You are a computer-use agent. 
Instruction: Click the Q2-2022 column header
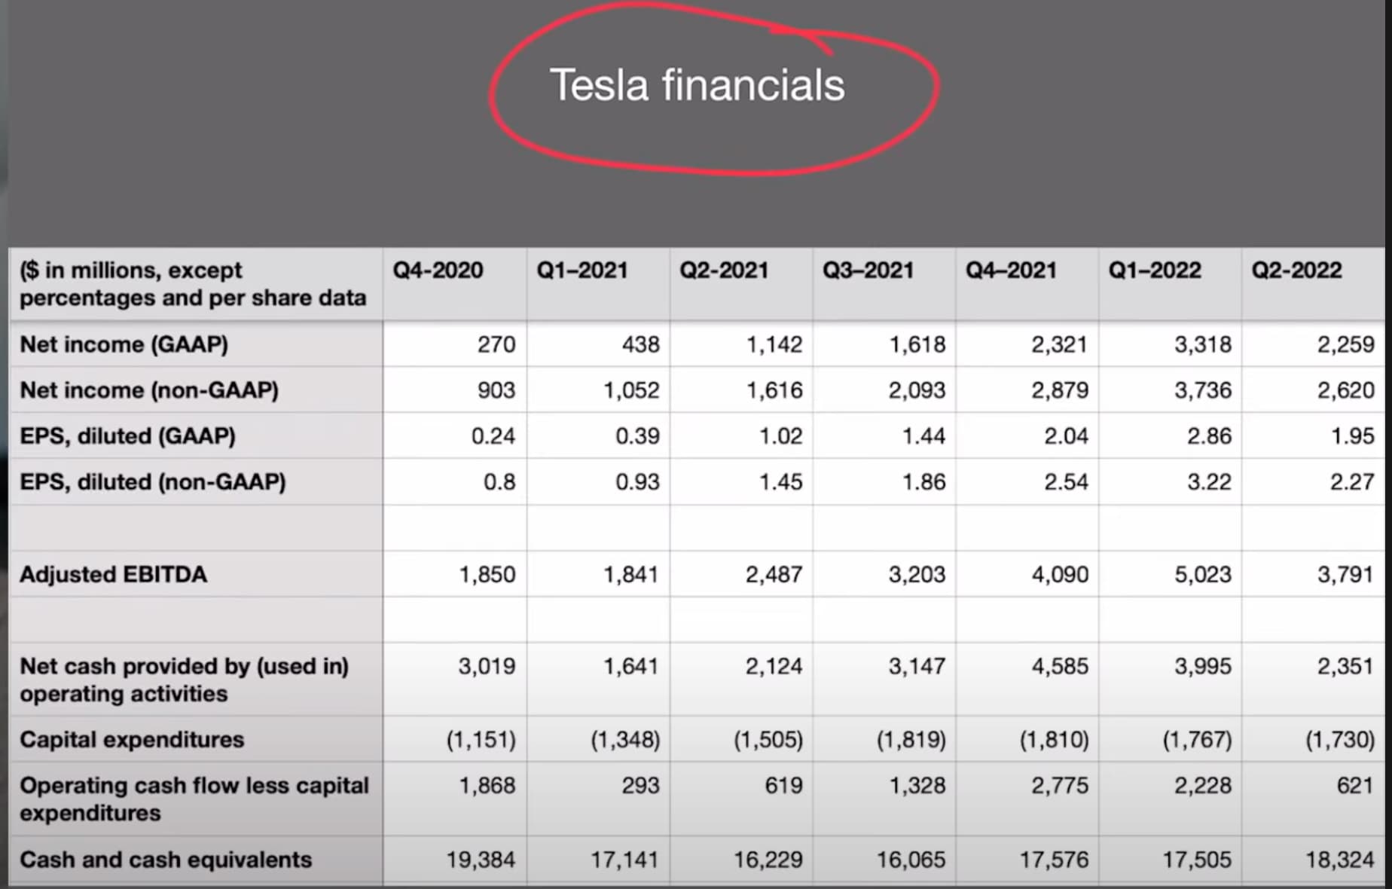1296,270
